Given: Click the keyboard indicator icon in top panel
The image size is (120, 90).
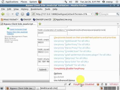Looking at the screenshot, I should click(x=76, y=2).
